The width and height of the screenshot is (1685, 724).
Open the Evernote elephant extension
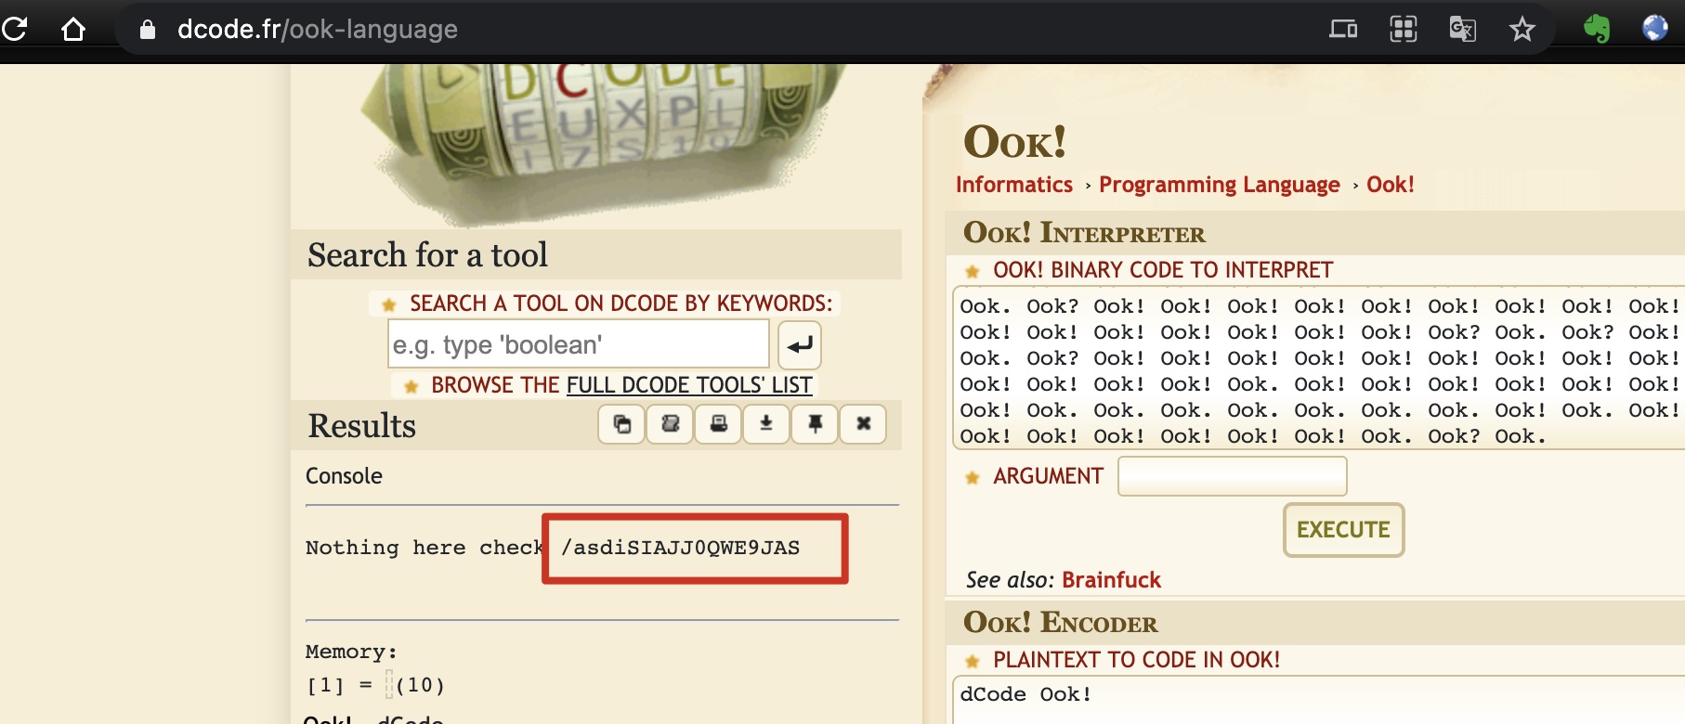(x=1597, y=29)
